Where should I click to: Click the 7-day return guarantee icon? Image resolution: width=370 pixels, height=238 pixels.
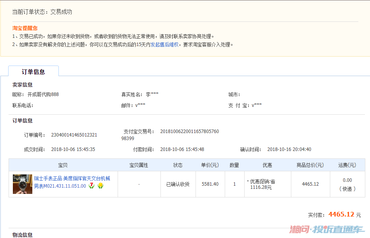[92, 186]
